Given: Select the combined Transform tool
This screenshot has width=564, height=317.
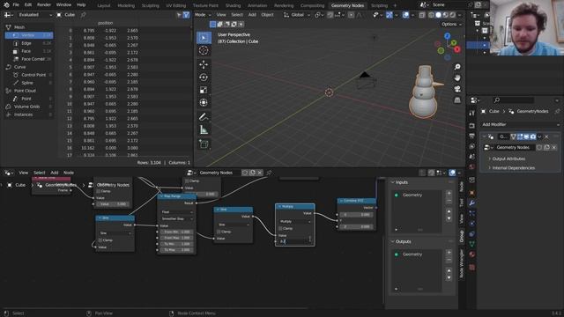Looking at the screenshot, I should coord(204,103).
